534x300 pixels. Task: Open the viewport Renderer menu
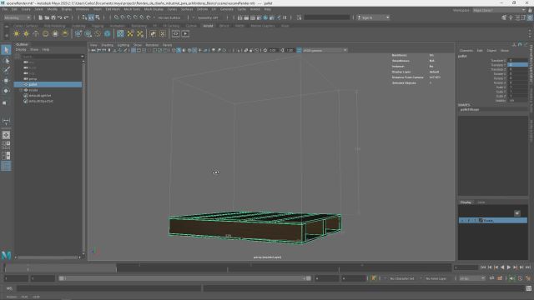click(x=152, y=45)
